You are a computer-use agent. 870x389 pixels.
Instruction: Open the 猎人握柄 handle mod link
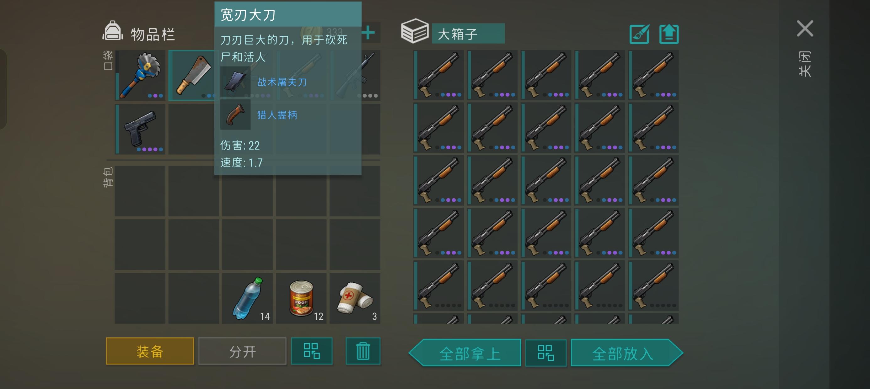(277, 115)
